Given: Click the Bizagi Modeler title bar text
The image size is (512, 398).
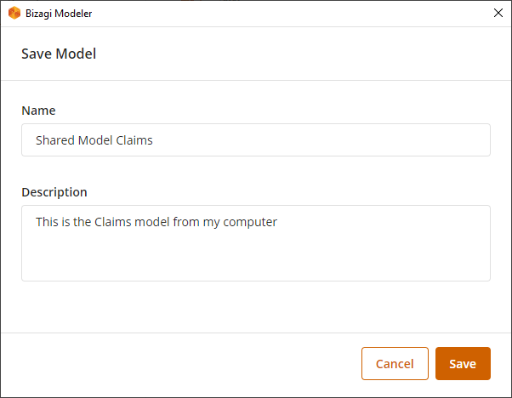Looking at the screenshot, I should coord(59,14).
